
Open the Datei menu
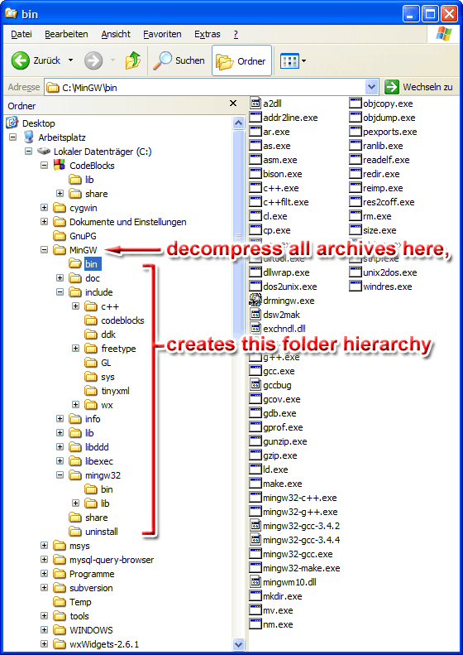click(x=21, y=34)
